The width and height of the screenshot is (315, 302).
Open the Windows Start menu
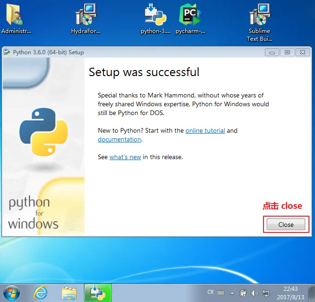pyautogui.click(x=12, y=293)
